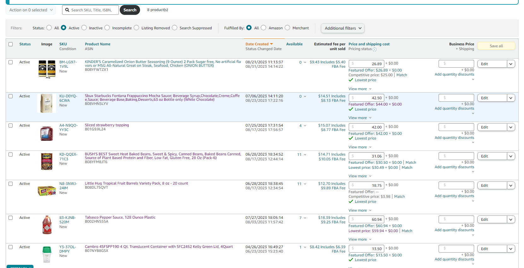This screenshot has width=524, height=268.
Task: Click Price and shipping cost header
Action: point(369,44)
